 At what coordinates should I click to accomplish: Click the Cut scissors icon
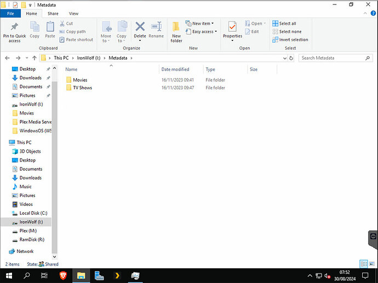[x=62, y=24]
